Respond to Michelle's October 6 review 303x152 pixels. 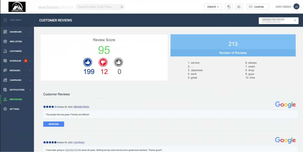click(54, 124)
